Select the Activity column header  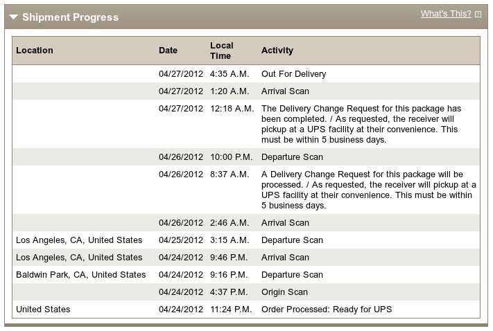277,51
